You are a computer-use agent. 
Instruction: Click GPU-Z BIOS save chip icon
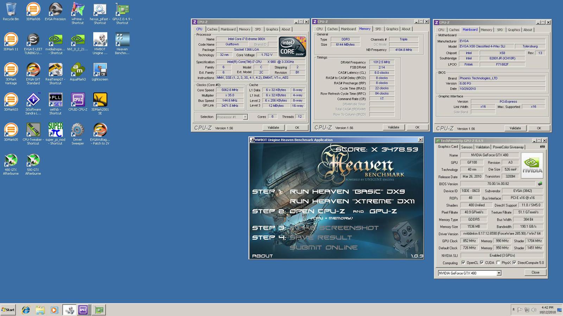540,183
